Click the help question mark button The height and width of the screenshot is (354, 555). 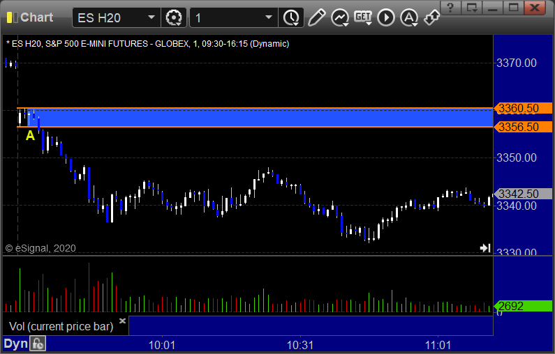click(x=450, y=8)
